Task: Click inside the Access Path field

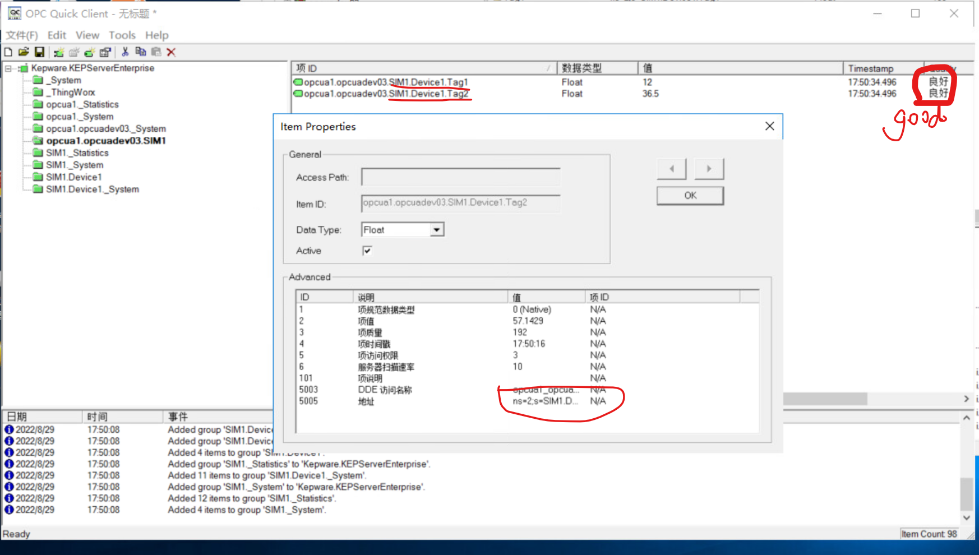Action: pyautogui.click(x=460, y=177)
